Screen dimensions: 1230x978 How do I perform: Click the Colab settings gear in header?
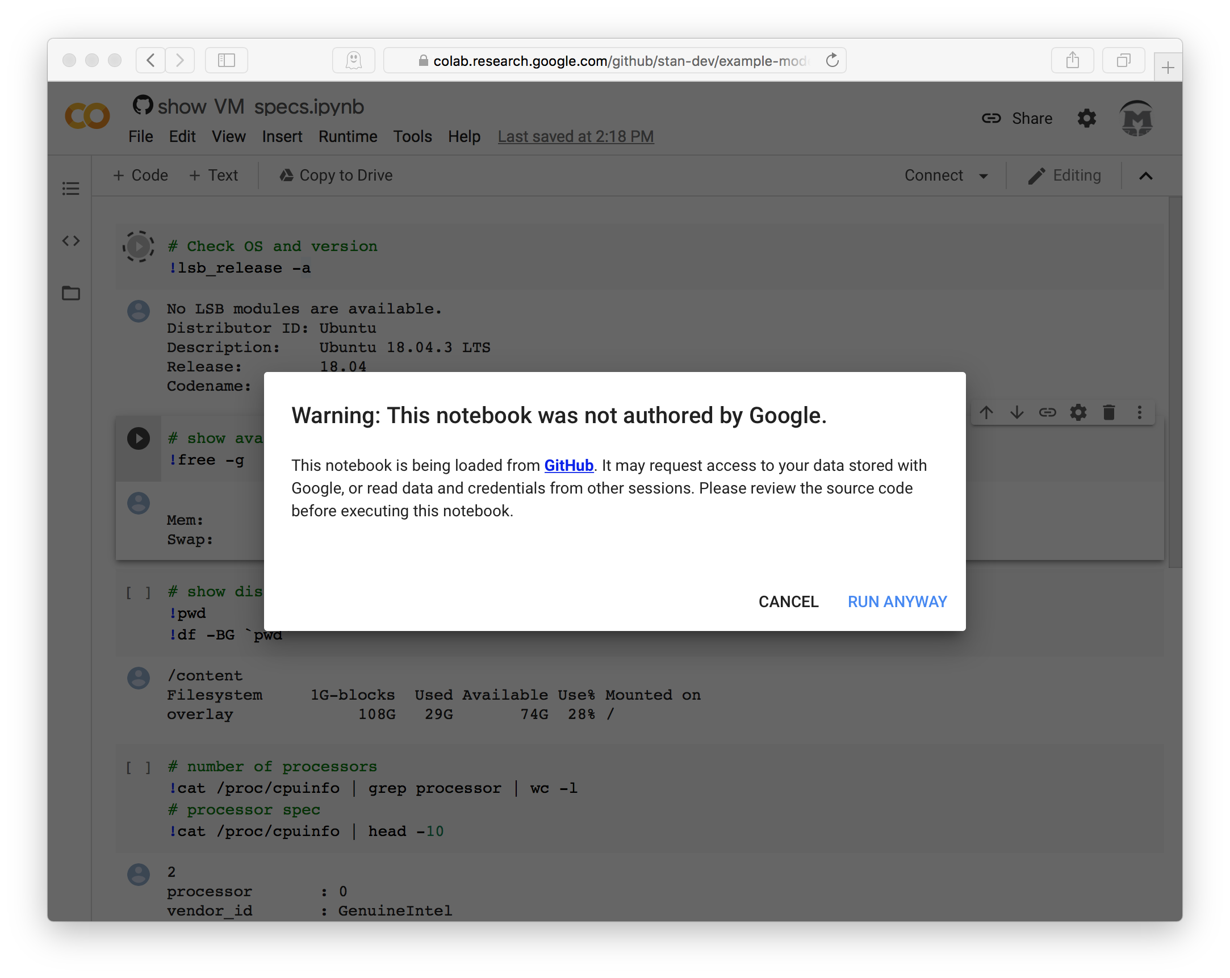pyautogui.click(x=1086, y=118)
